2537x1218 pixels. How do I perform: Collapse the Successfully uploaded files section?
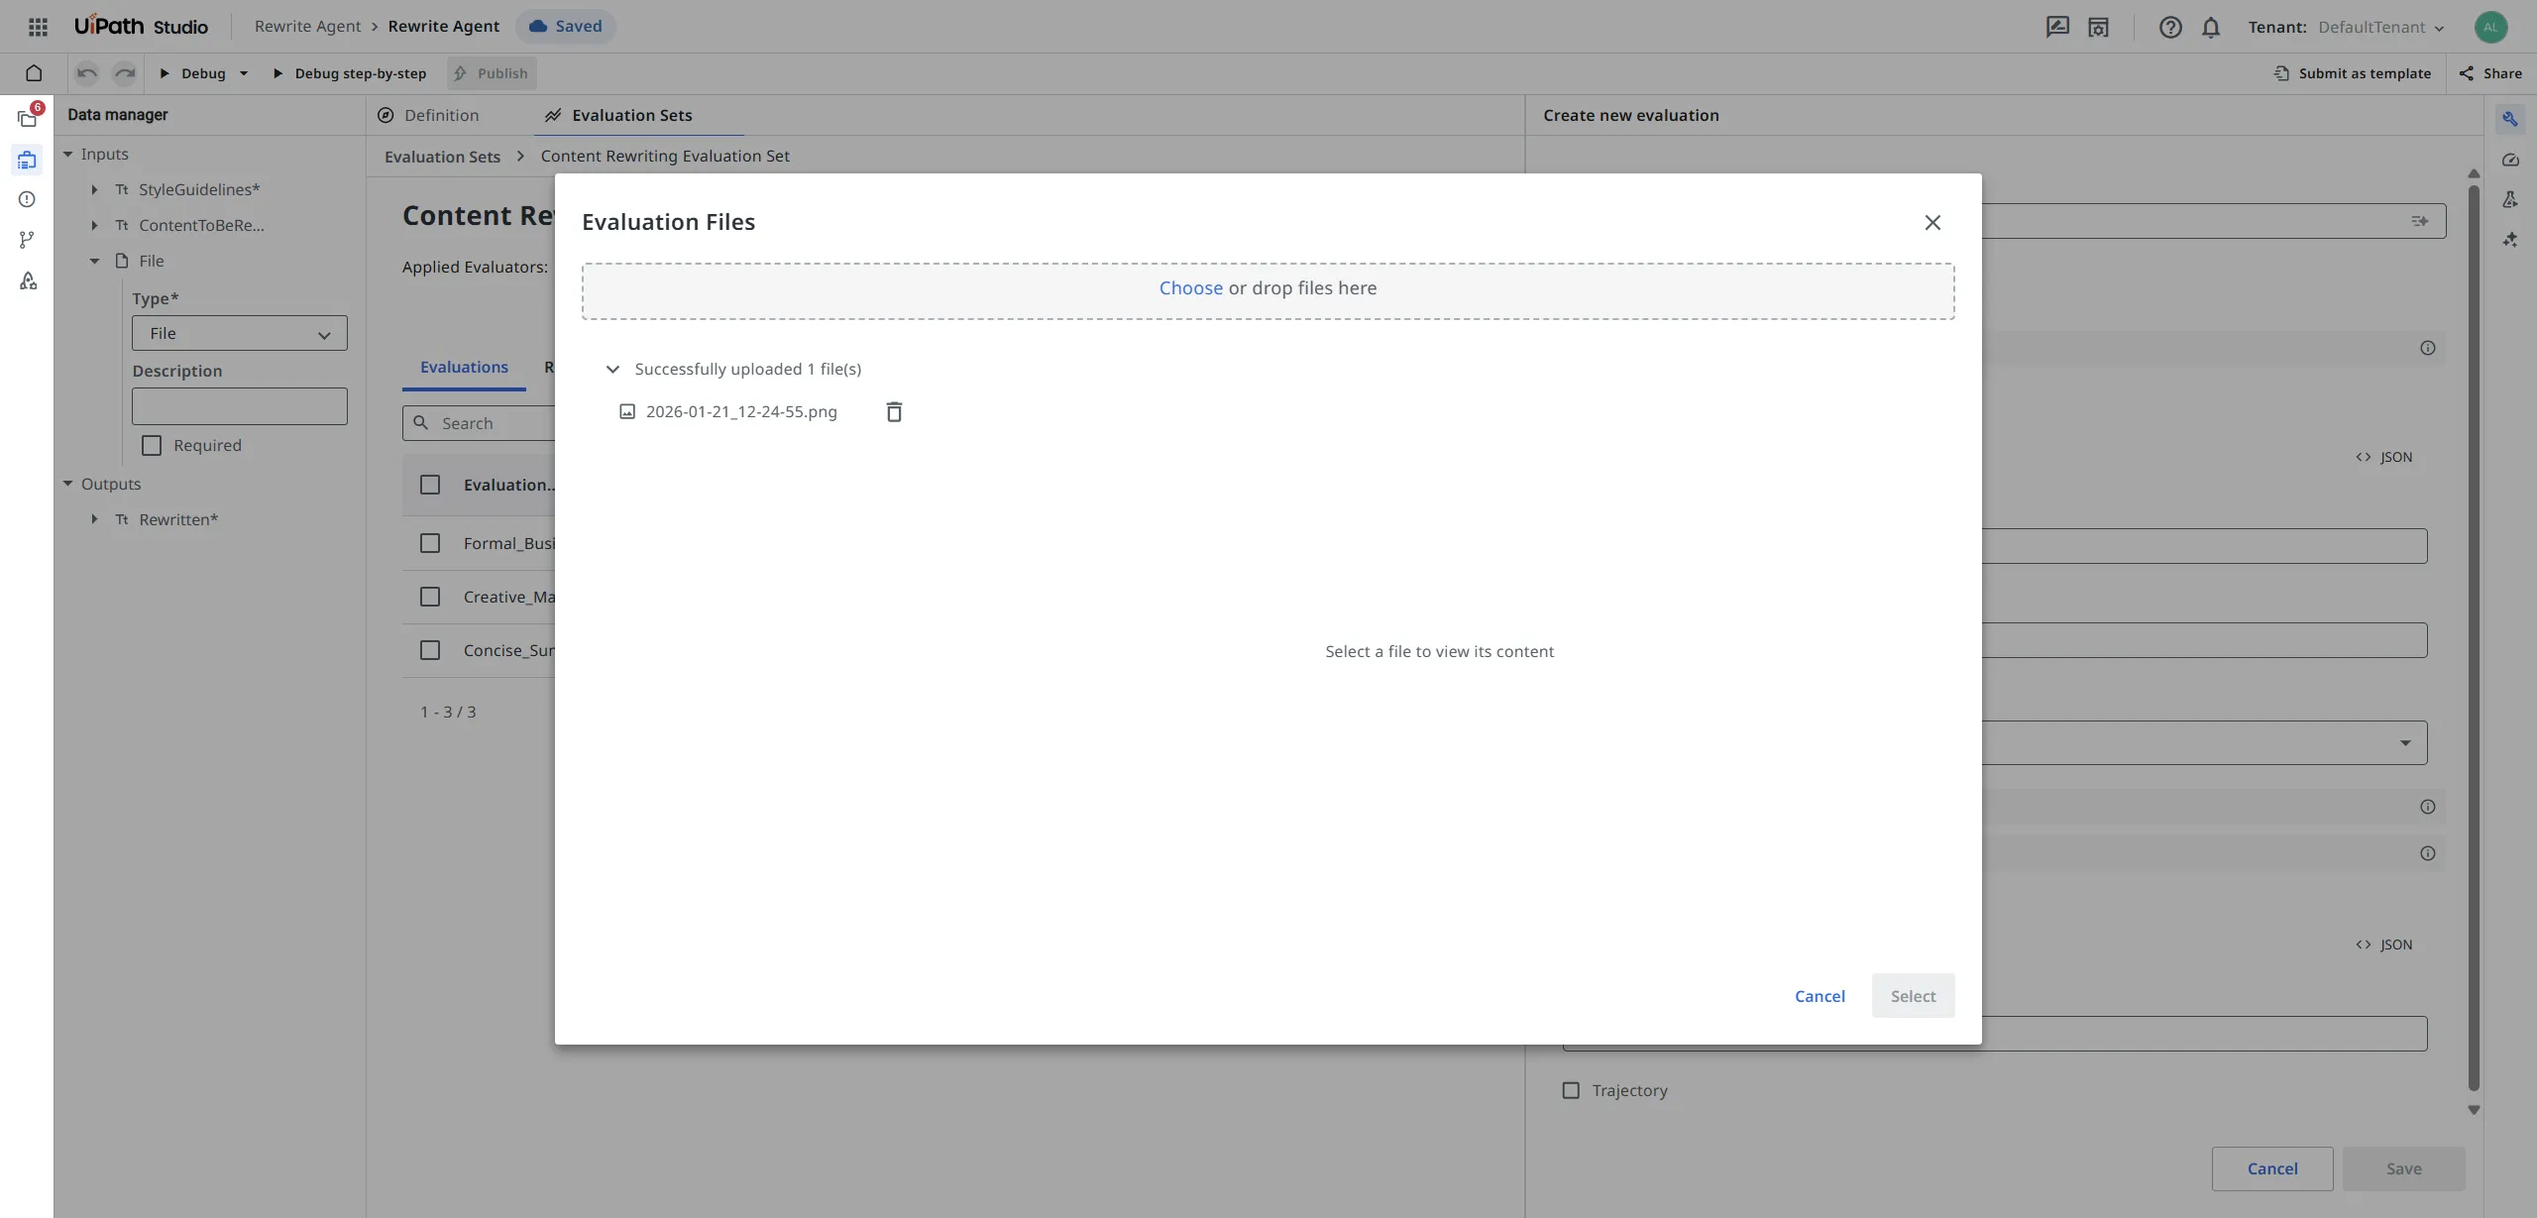click(612, 369)
